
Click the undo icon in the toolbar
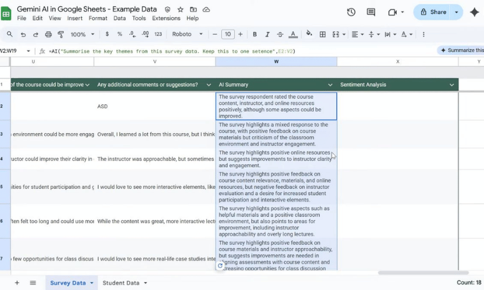pyautogui.click(x=23, y=34)
